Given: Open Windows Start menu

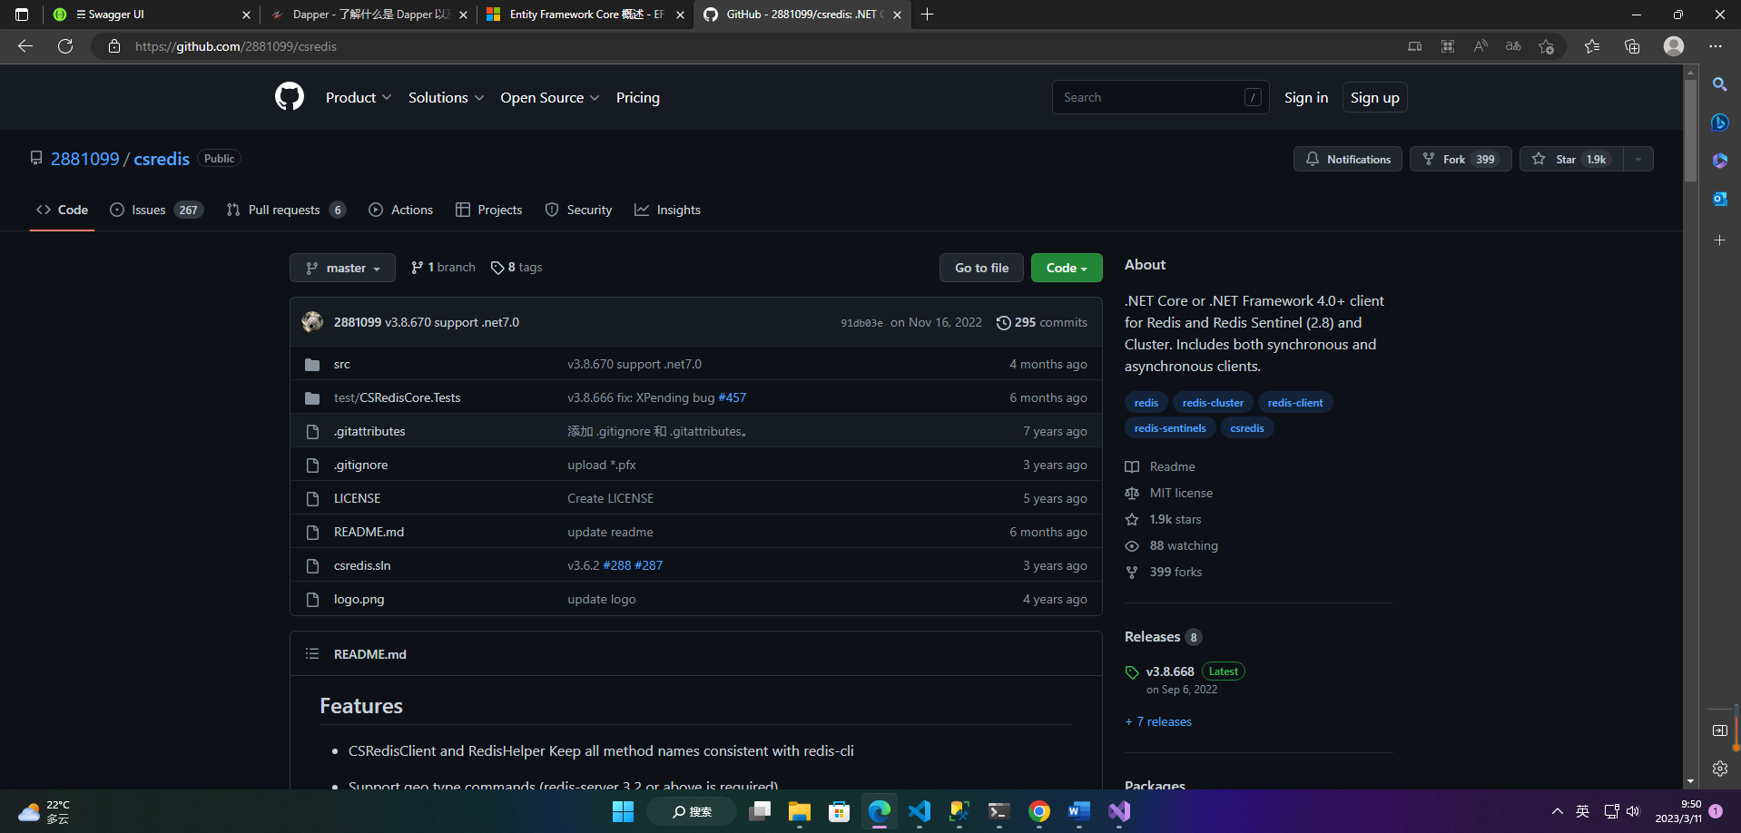Looking at the screenshot, I should coord(623,811).
